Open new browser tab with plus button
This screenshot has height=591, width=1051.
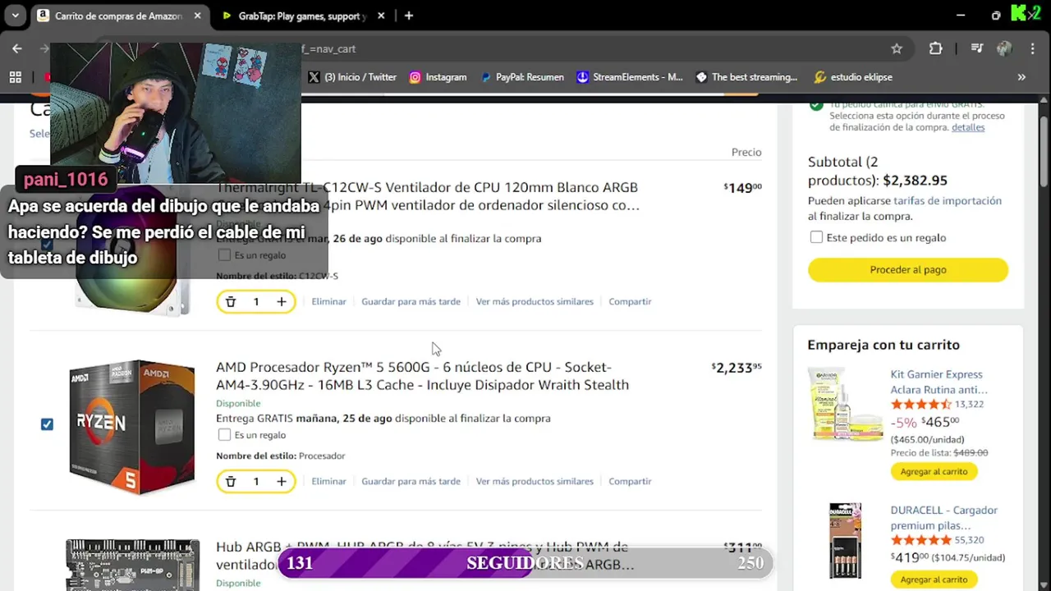409,16
